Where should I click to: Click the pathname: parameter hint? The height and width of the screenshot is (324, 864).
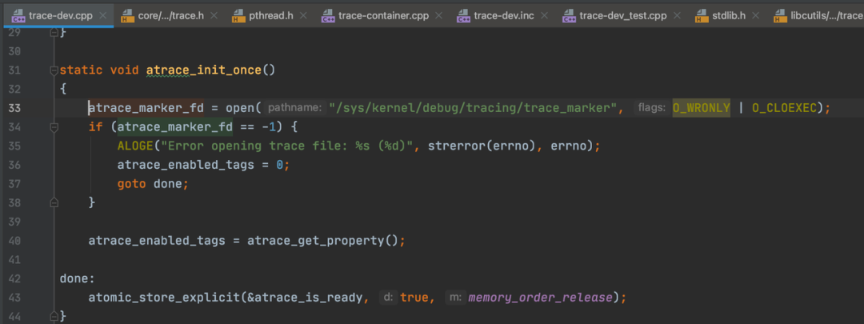pos(294,107)
